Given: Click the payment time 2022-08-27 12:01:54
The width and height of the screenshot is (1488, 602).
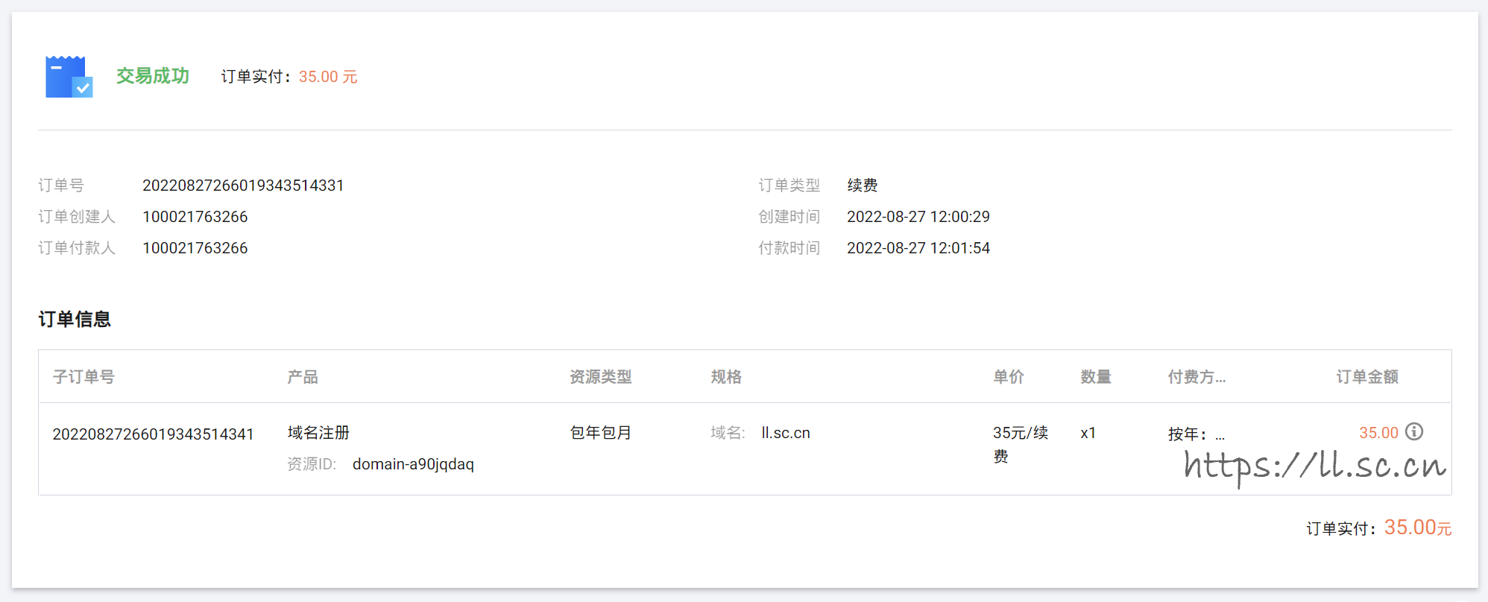Looking at the screenshot, I should pyautogui.click(x=918, y=248).
